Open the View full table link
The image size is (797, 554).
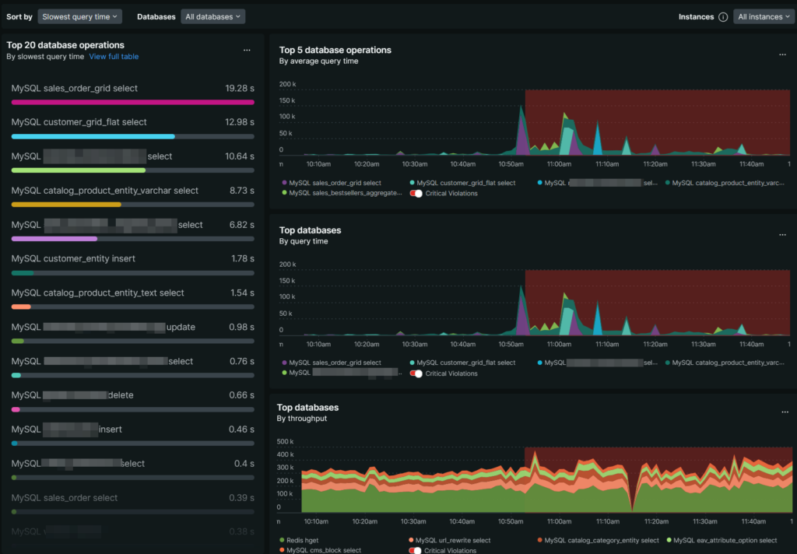[114, 56]
